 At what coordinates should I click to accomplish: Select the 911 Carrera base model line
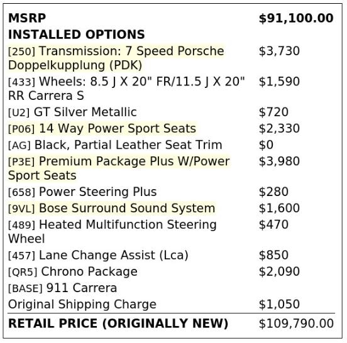(x=62, y=288)
